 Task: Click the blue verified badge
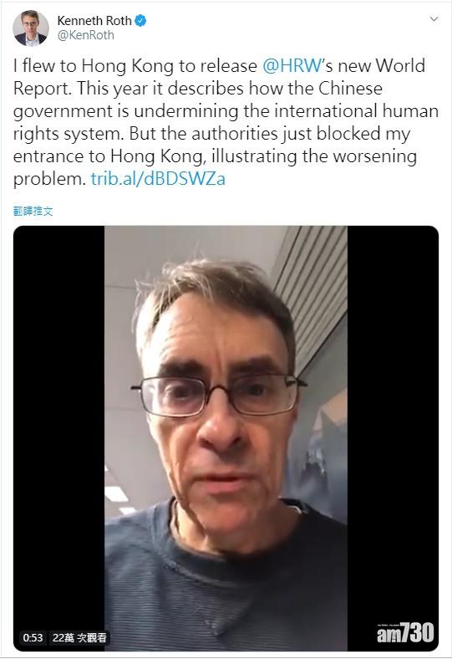tap(140, 21)
